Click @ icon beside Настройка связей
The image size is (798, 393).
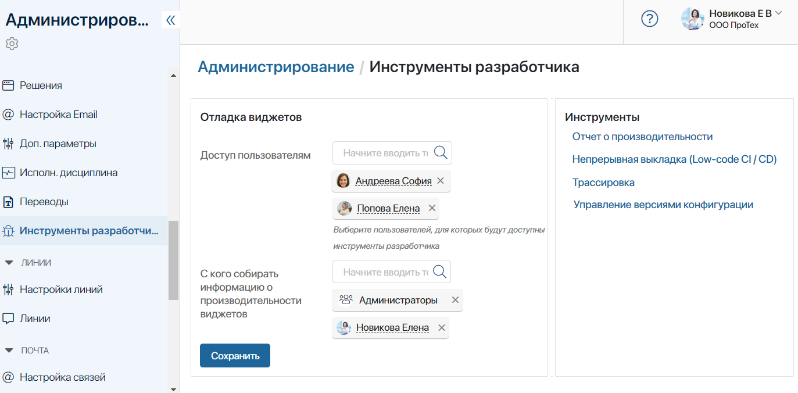click(8, 377)
